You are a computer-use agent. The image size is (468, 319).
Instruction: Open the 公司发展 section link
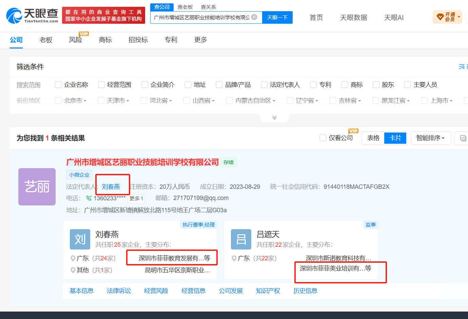pyautogui.click(x=231, y=291)
